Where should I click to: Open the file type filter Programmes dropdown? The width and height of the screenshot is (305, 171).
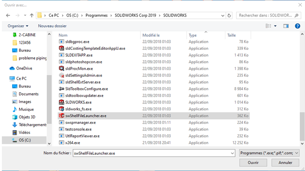pyautogui.click(x=269, y=153)
